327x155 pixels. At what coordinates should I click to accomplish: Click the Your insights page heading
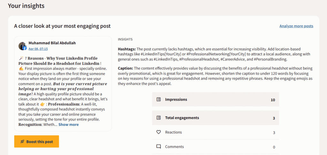click(26, 6)
